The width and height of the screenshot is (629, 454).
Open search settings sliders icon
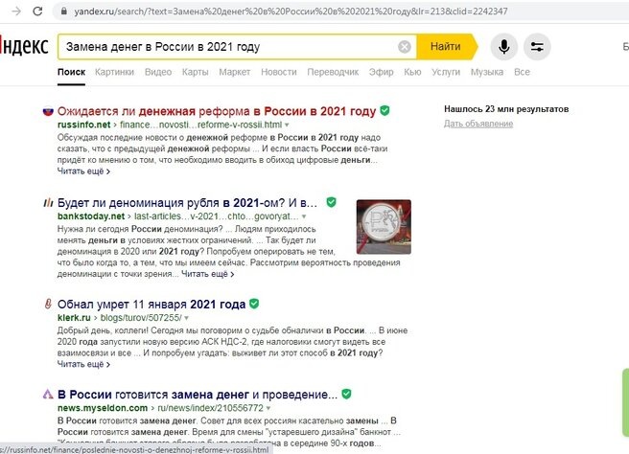(537, 47)
